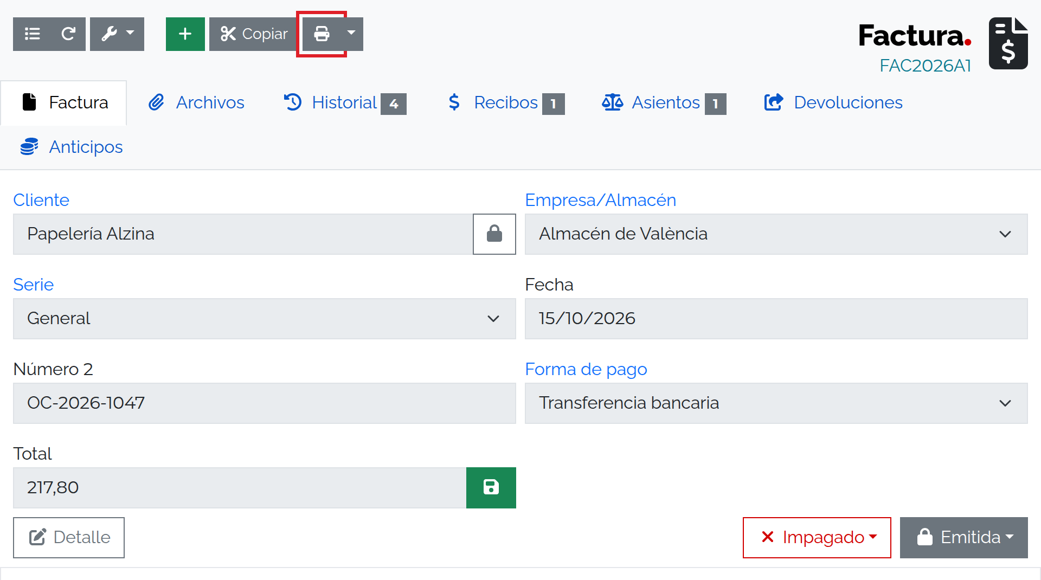Click the invoice dollar document icon
Screen dimensions: 1041x580
pyautogui.click(x=1008, y=43)
